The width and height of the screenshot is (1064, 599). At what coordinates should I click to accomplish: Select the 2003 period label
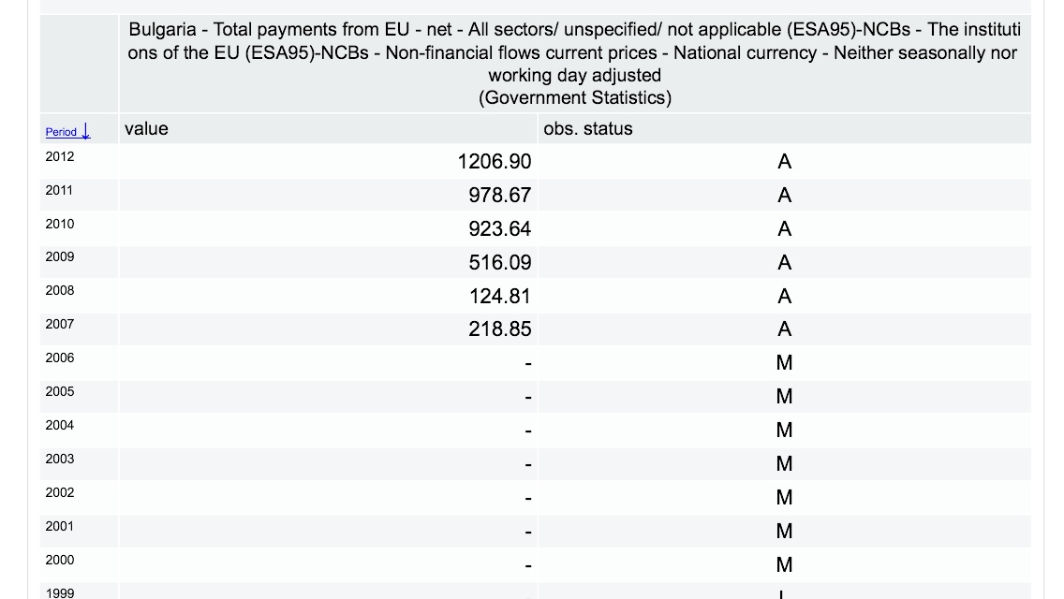[x=59, y=459]
